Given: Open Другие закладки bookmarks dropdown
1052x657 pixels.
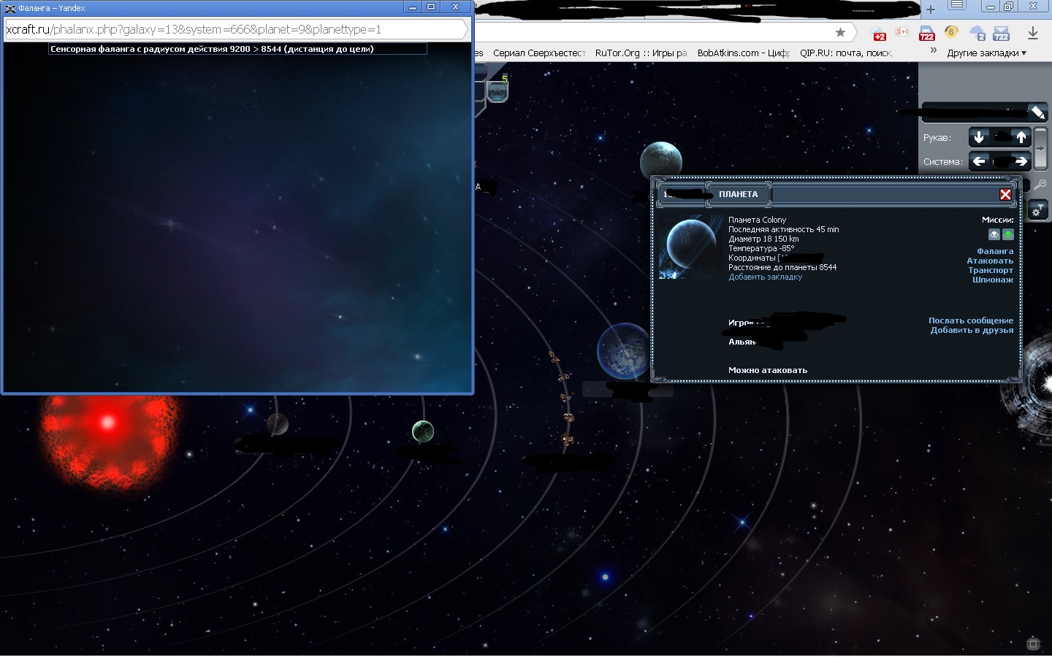Looking at the screenshot, I should tap(987, 53).
